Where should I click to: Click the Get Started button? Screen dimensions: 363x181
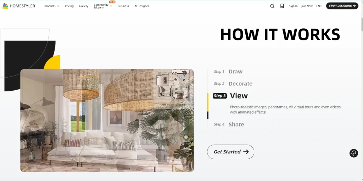click(230, 152)
